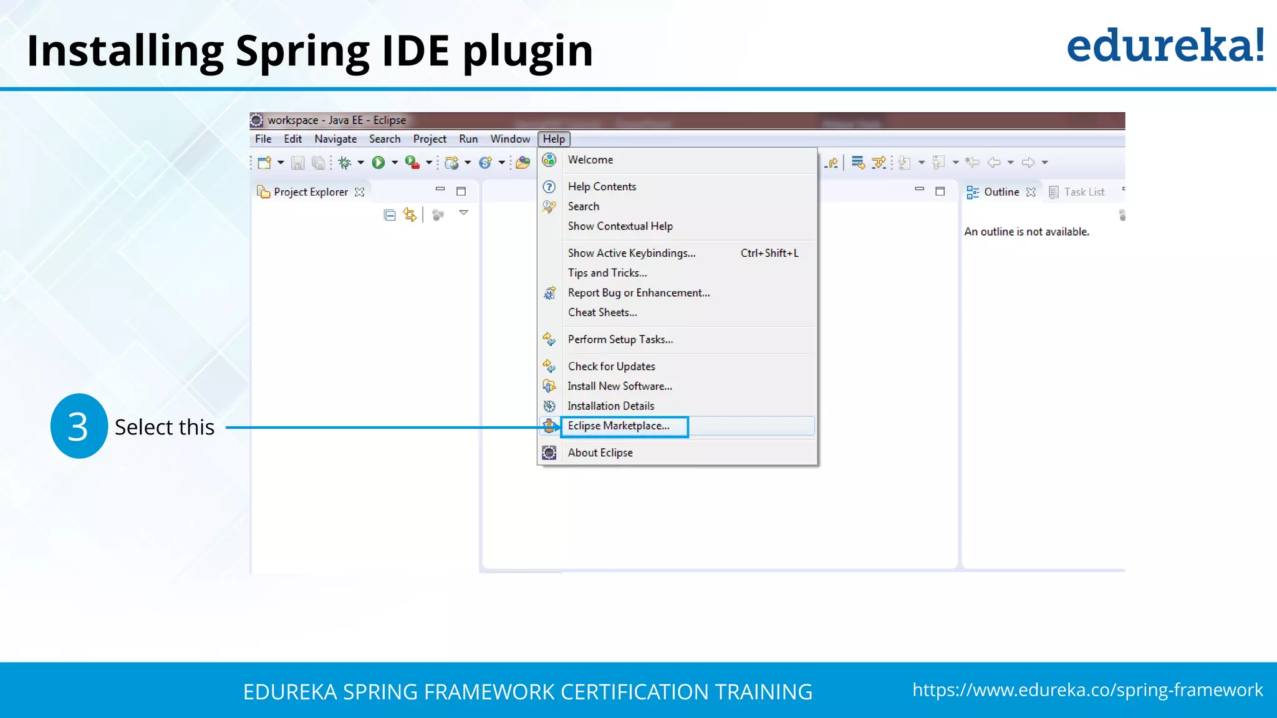Open the Project menu
The width and height of the screenshot is (1277, 718).
click(x=430, y=139)
